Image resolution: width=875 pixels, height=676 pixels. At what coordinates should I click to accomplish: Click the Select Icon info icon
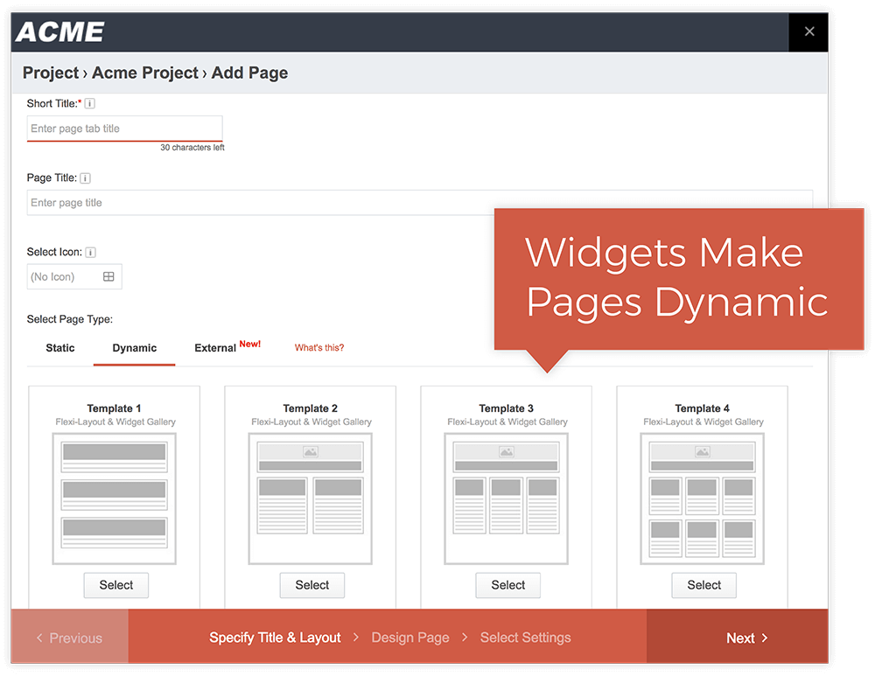90,252
